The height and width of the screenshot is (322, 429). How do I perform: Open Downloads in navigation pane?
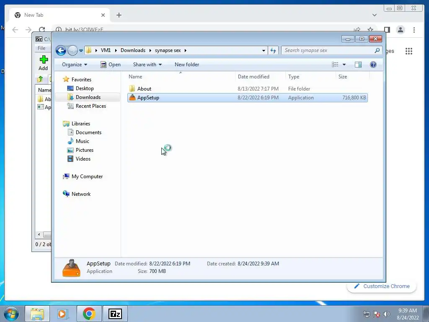pyautogui.click(x=88, y=97)
